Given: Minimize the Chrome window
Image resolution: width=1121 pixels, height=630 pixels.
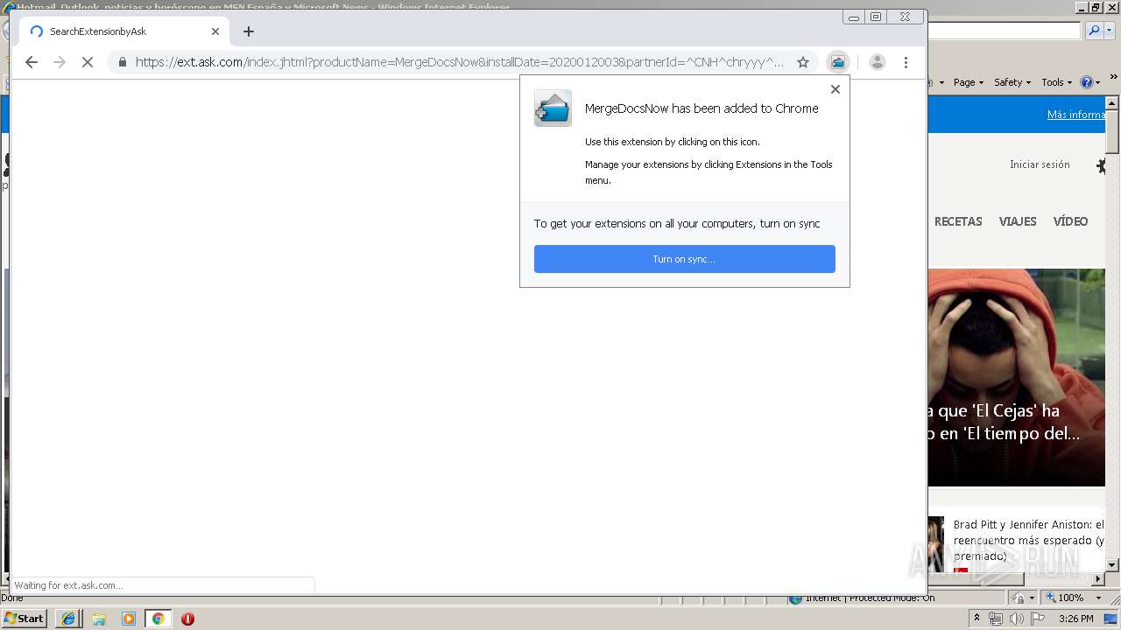Looking at the screenshot, I should [x=853, y=17].
